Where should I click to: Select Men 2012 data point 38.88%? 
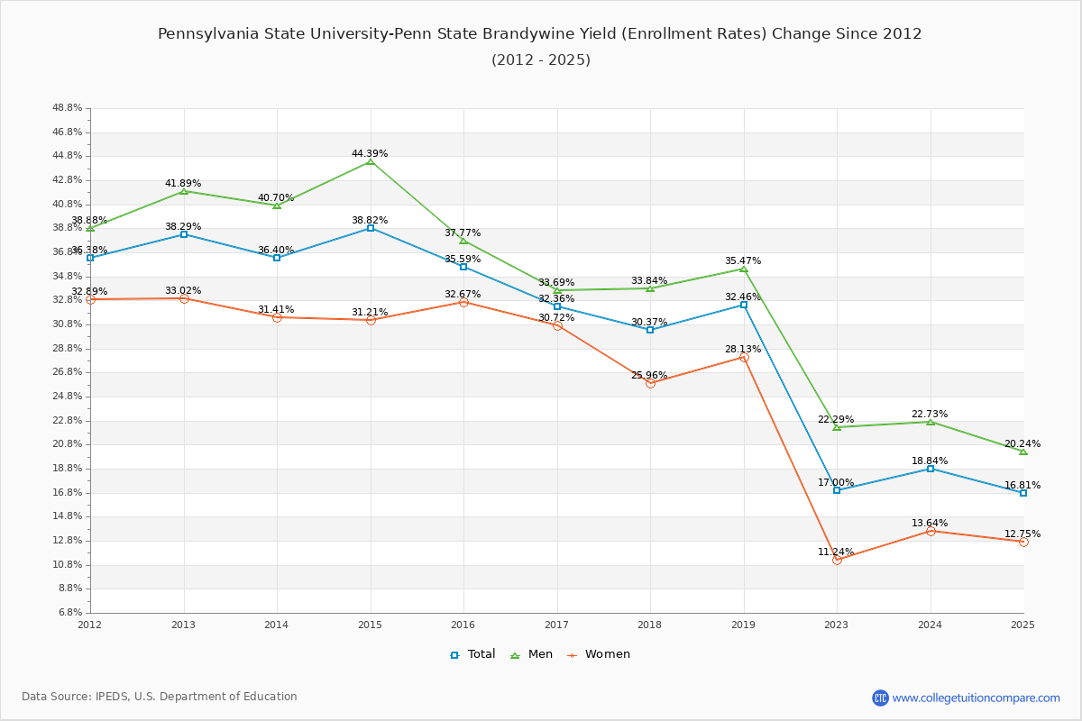(x=90, y=228)
